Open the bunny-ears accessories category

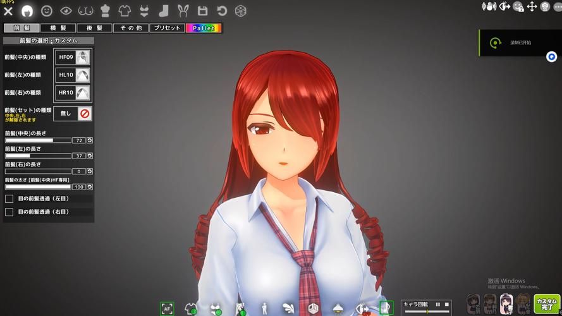point(183,11)
